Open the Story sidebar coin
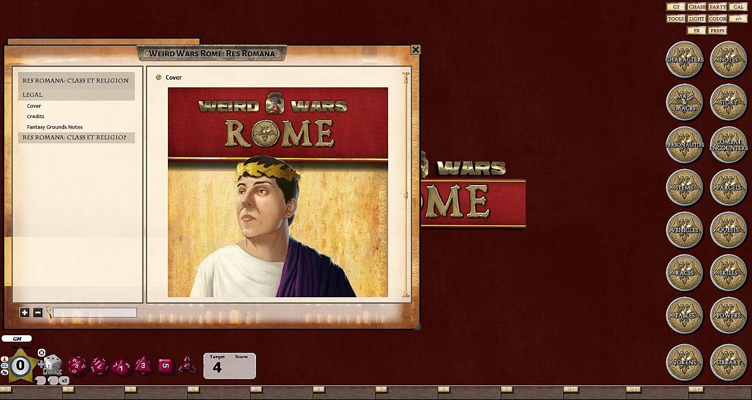The image size is (752, 400). click(x=728, y=102)
